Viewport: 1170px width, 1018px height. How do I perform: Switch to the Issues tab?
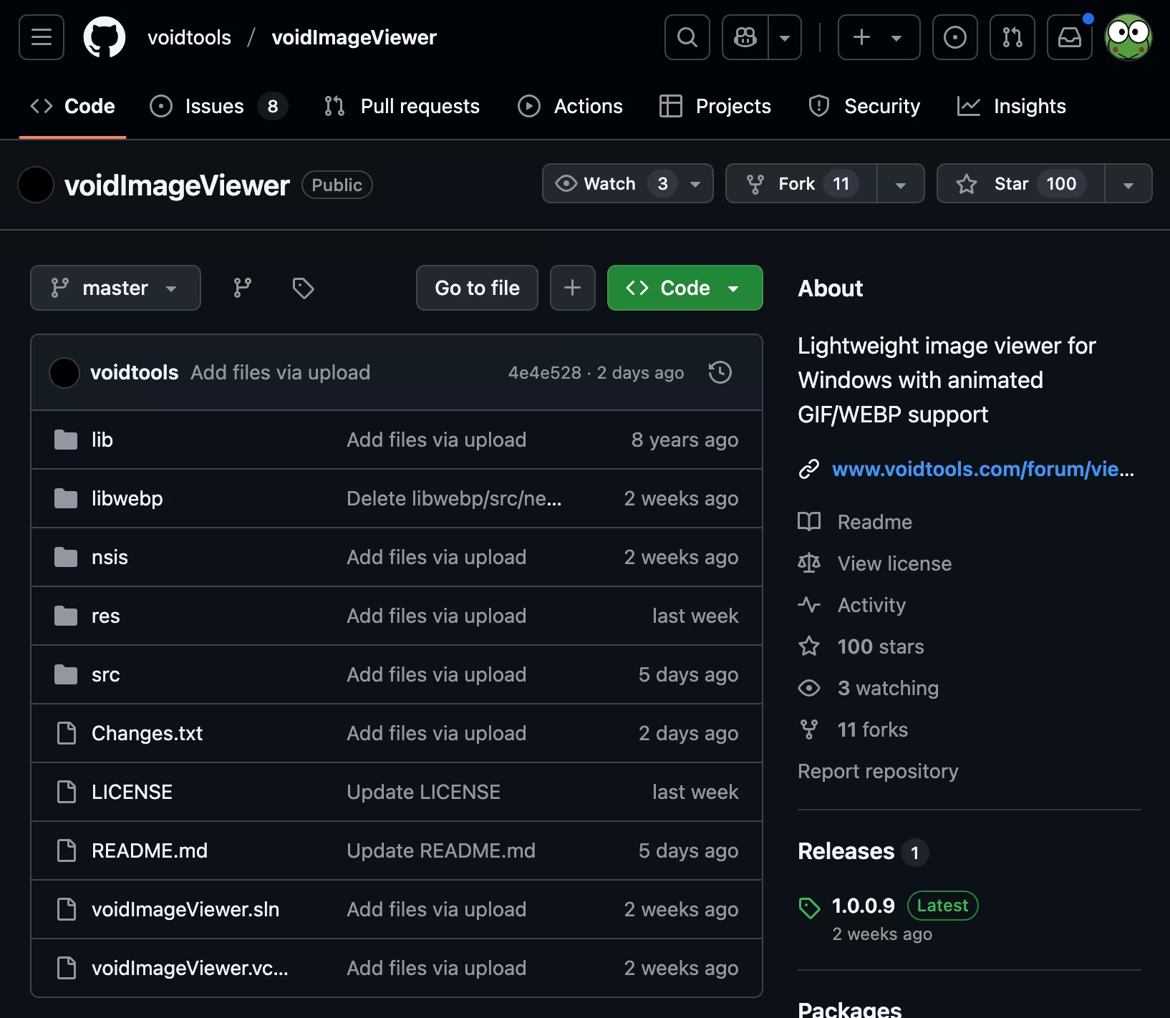tap(213, 106)
